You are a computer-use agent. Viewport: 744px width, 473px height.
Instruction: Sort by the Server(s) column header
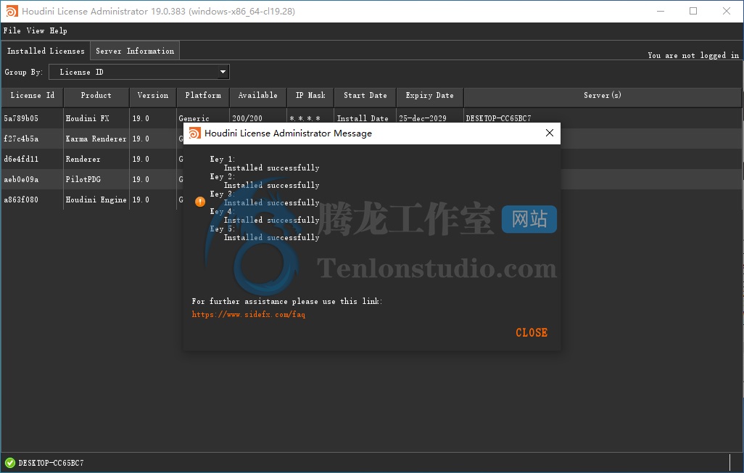point(602,96)
